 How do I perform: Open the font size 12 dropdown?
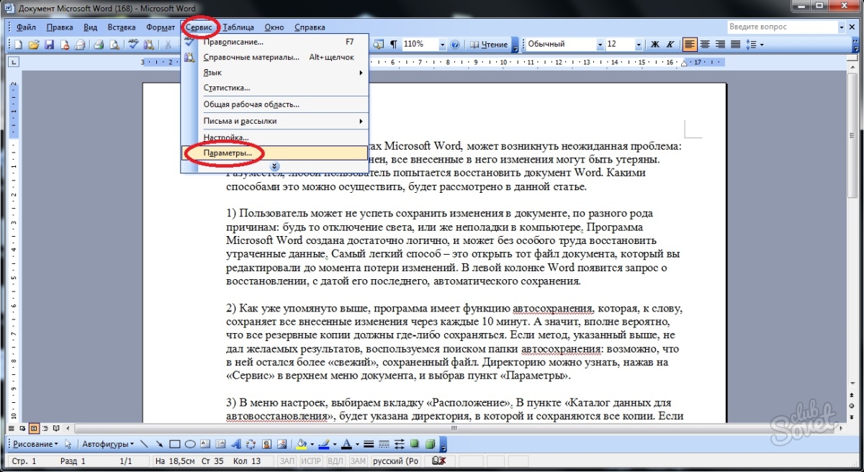click(639, 44)
